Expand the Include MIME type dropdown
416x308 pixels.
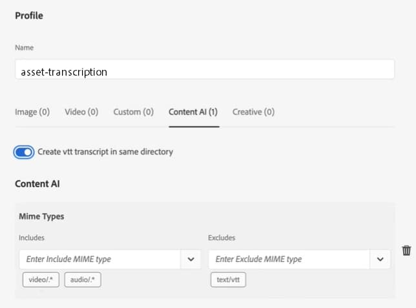pos(191,259)
